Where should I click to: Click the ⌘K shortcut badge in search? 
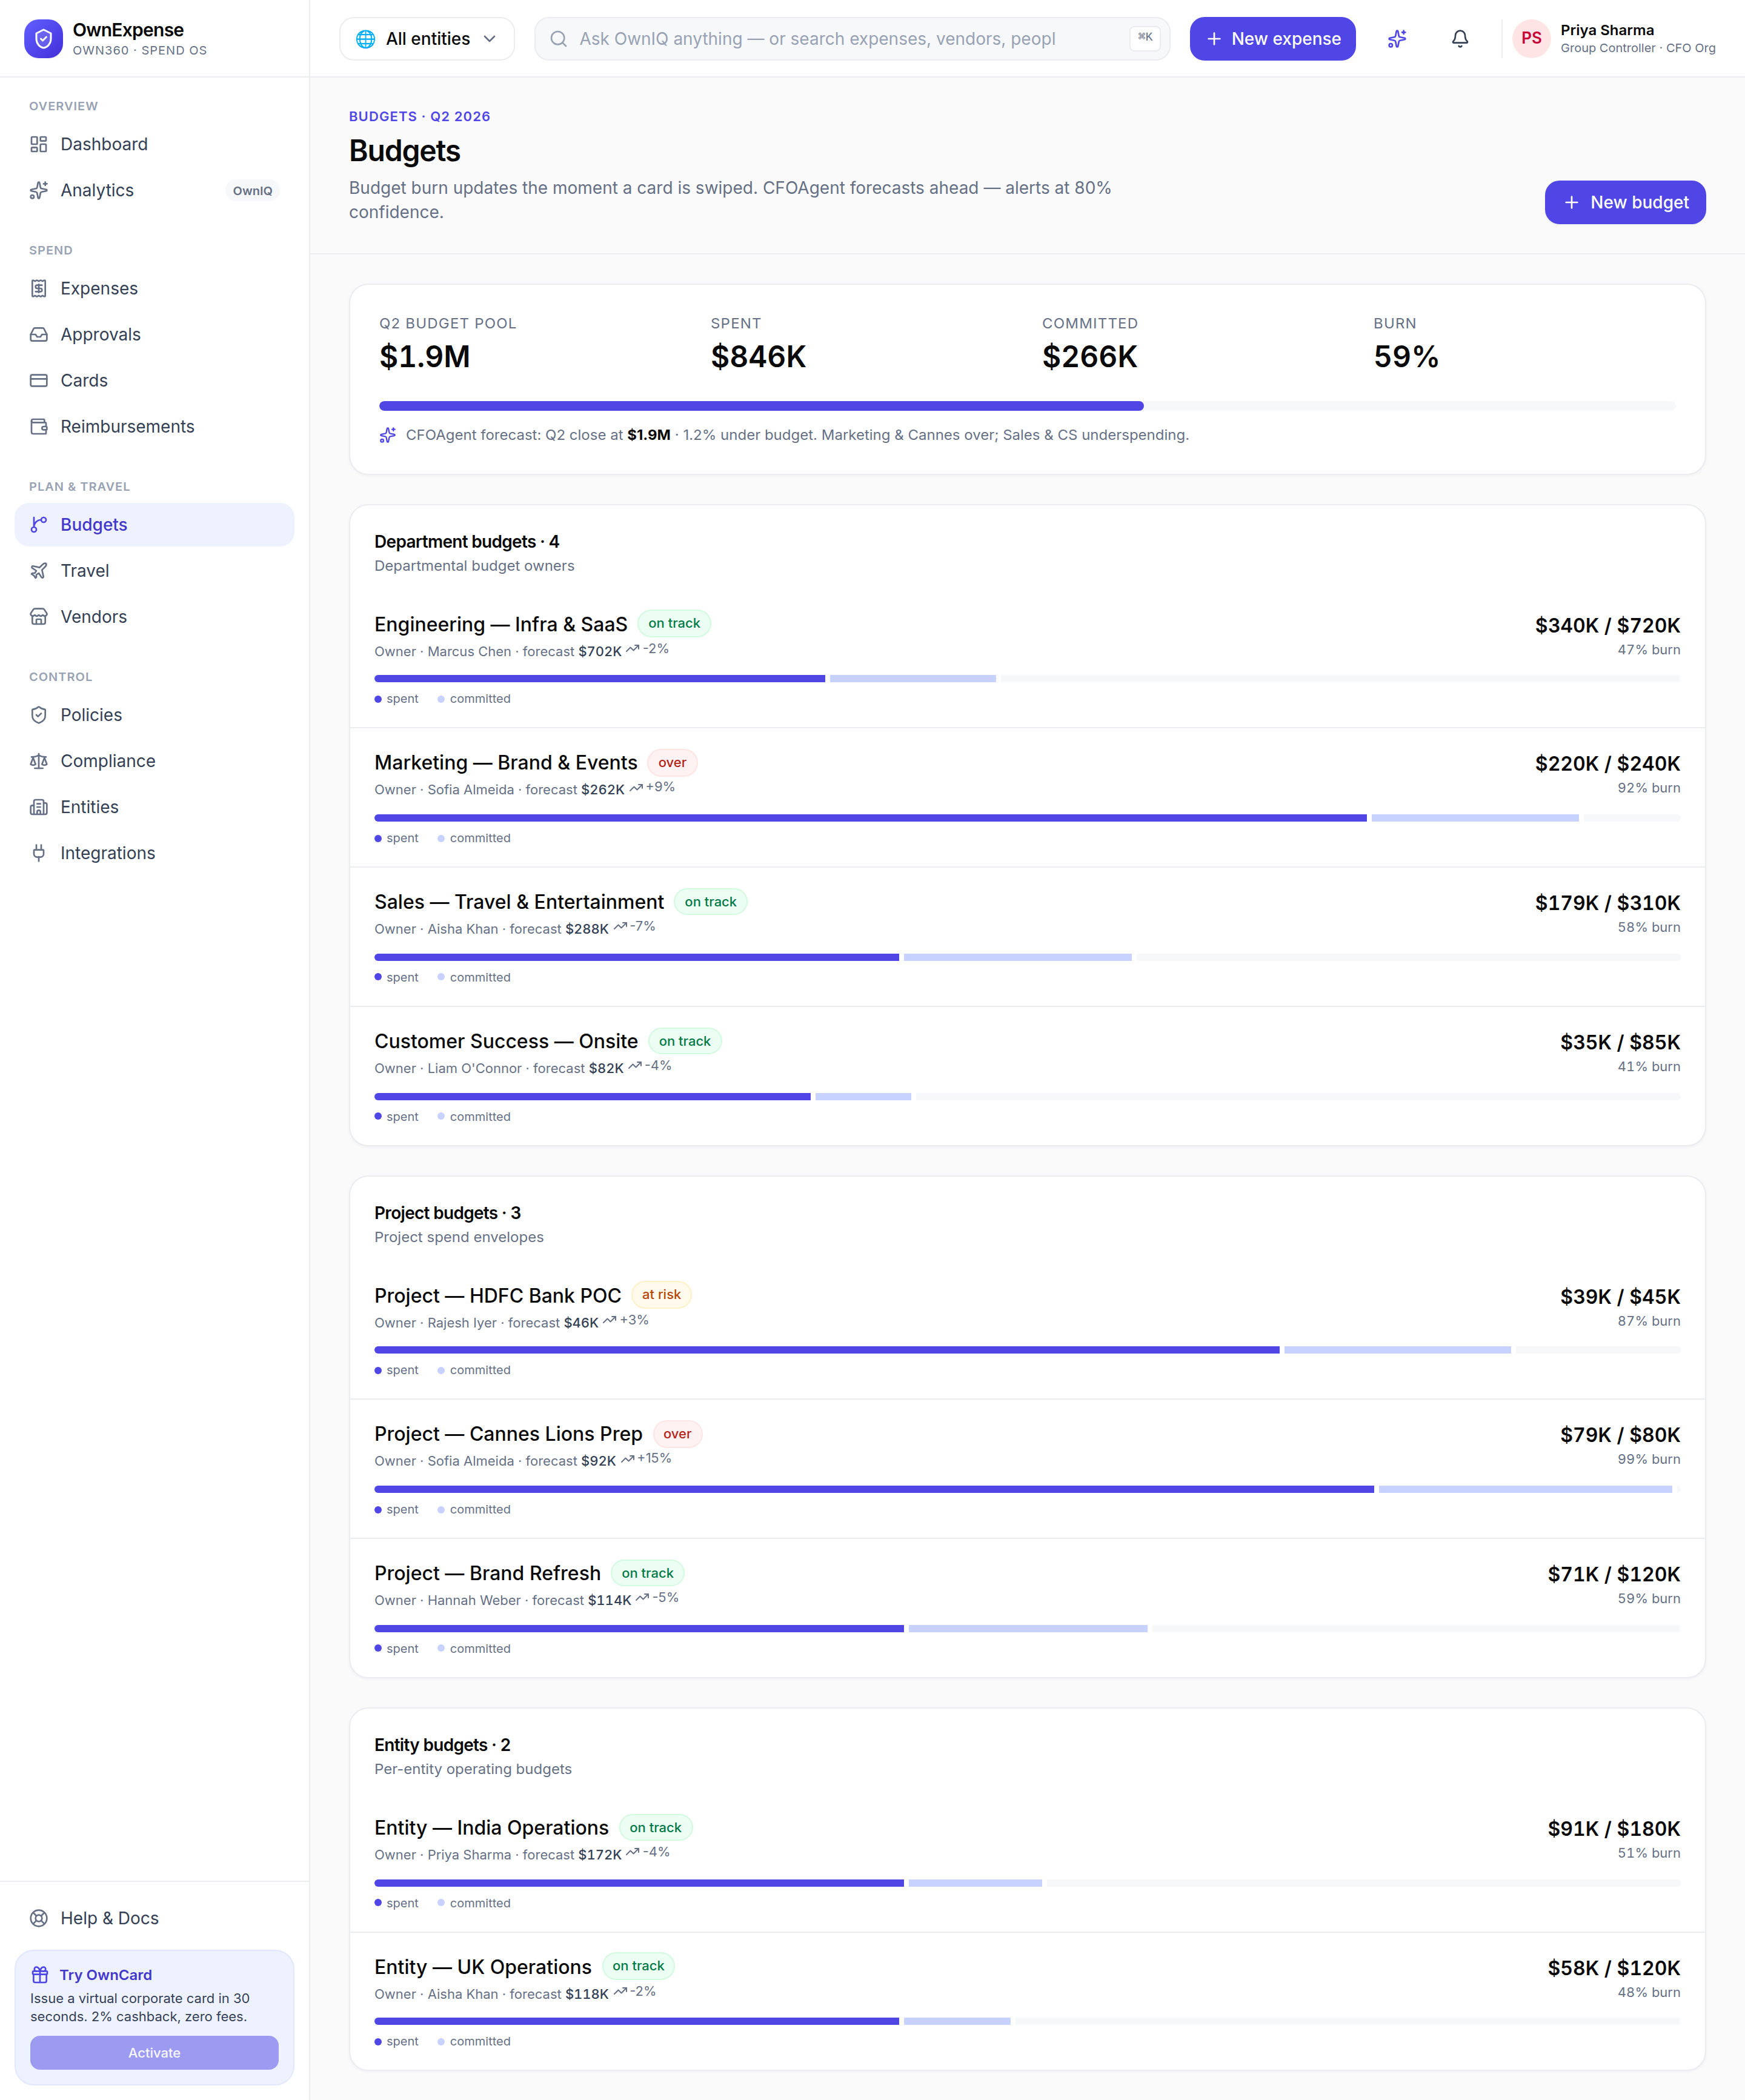tap(1144, 38)
